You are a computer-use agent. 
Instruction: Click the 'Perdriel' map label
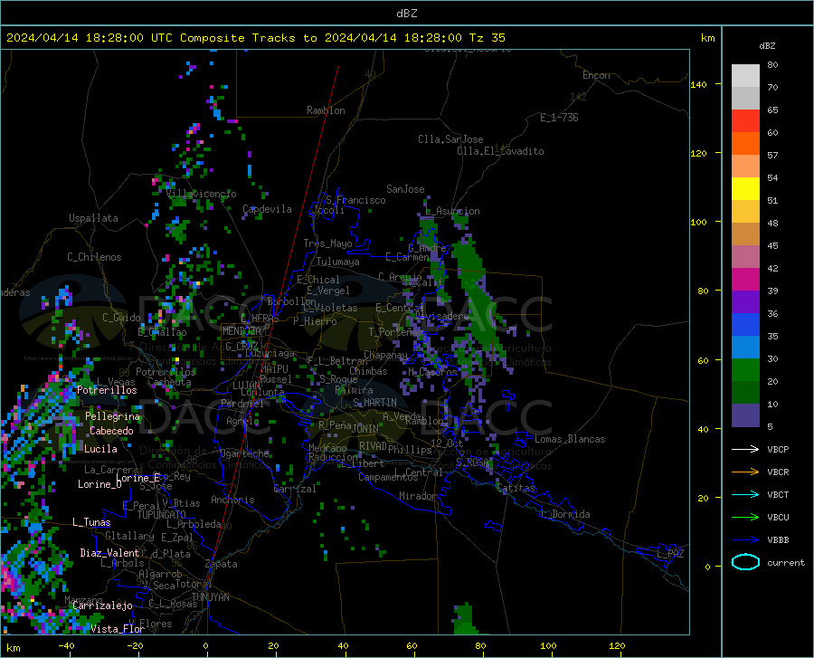tap(242, 404)
